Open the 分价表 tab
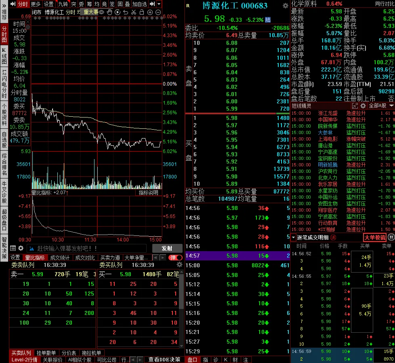The image size is (395, 363). pos(69,353)
